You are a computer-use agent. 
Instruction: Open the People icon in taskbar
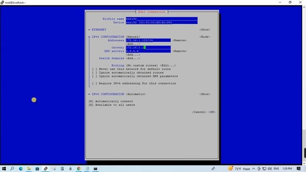tap(213, 169)
